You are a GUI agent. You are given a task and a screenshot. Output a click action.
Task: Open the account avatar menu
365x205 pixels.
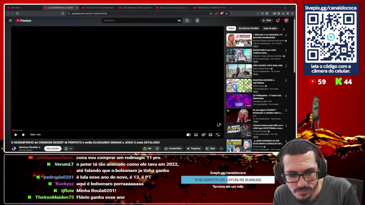[x=286, y=20]
